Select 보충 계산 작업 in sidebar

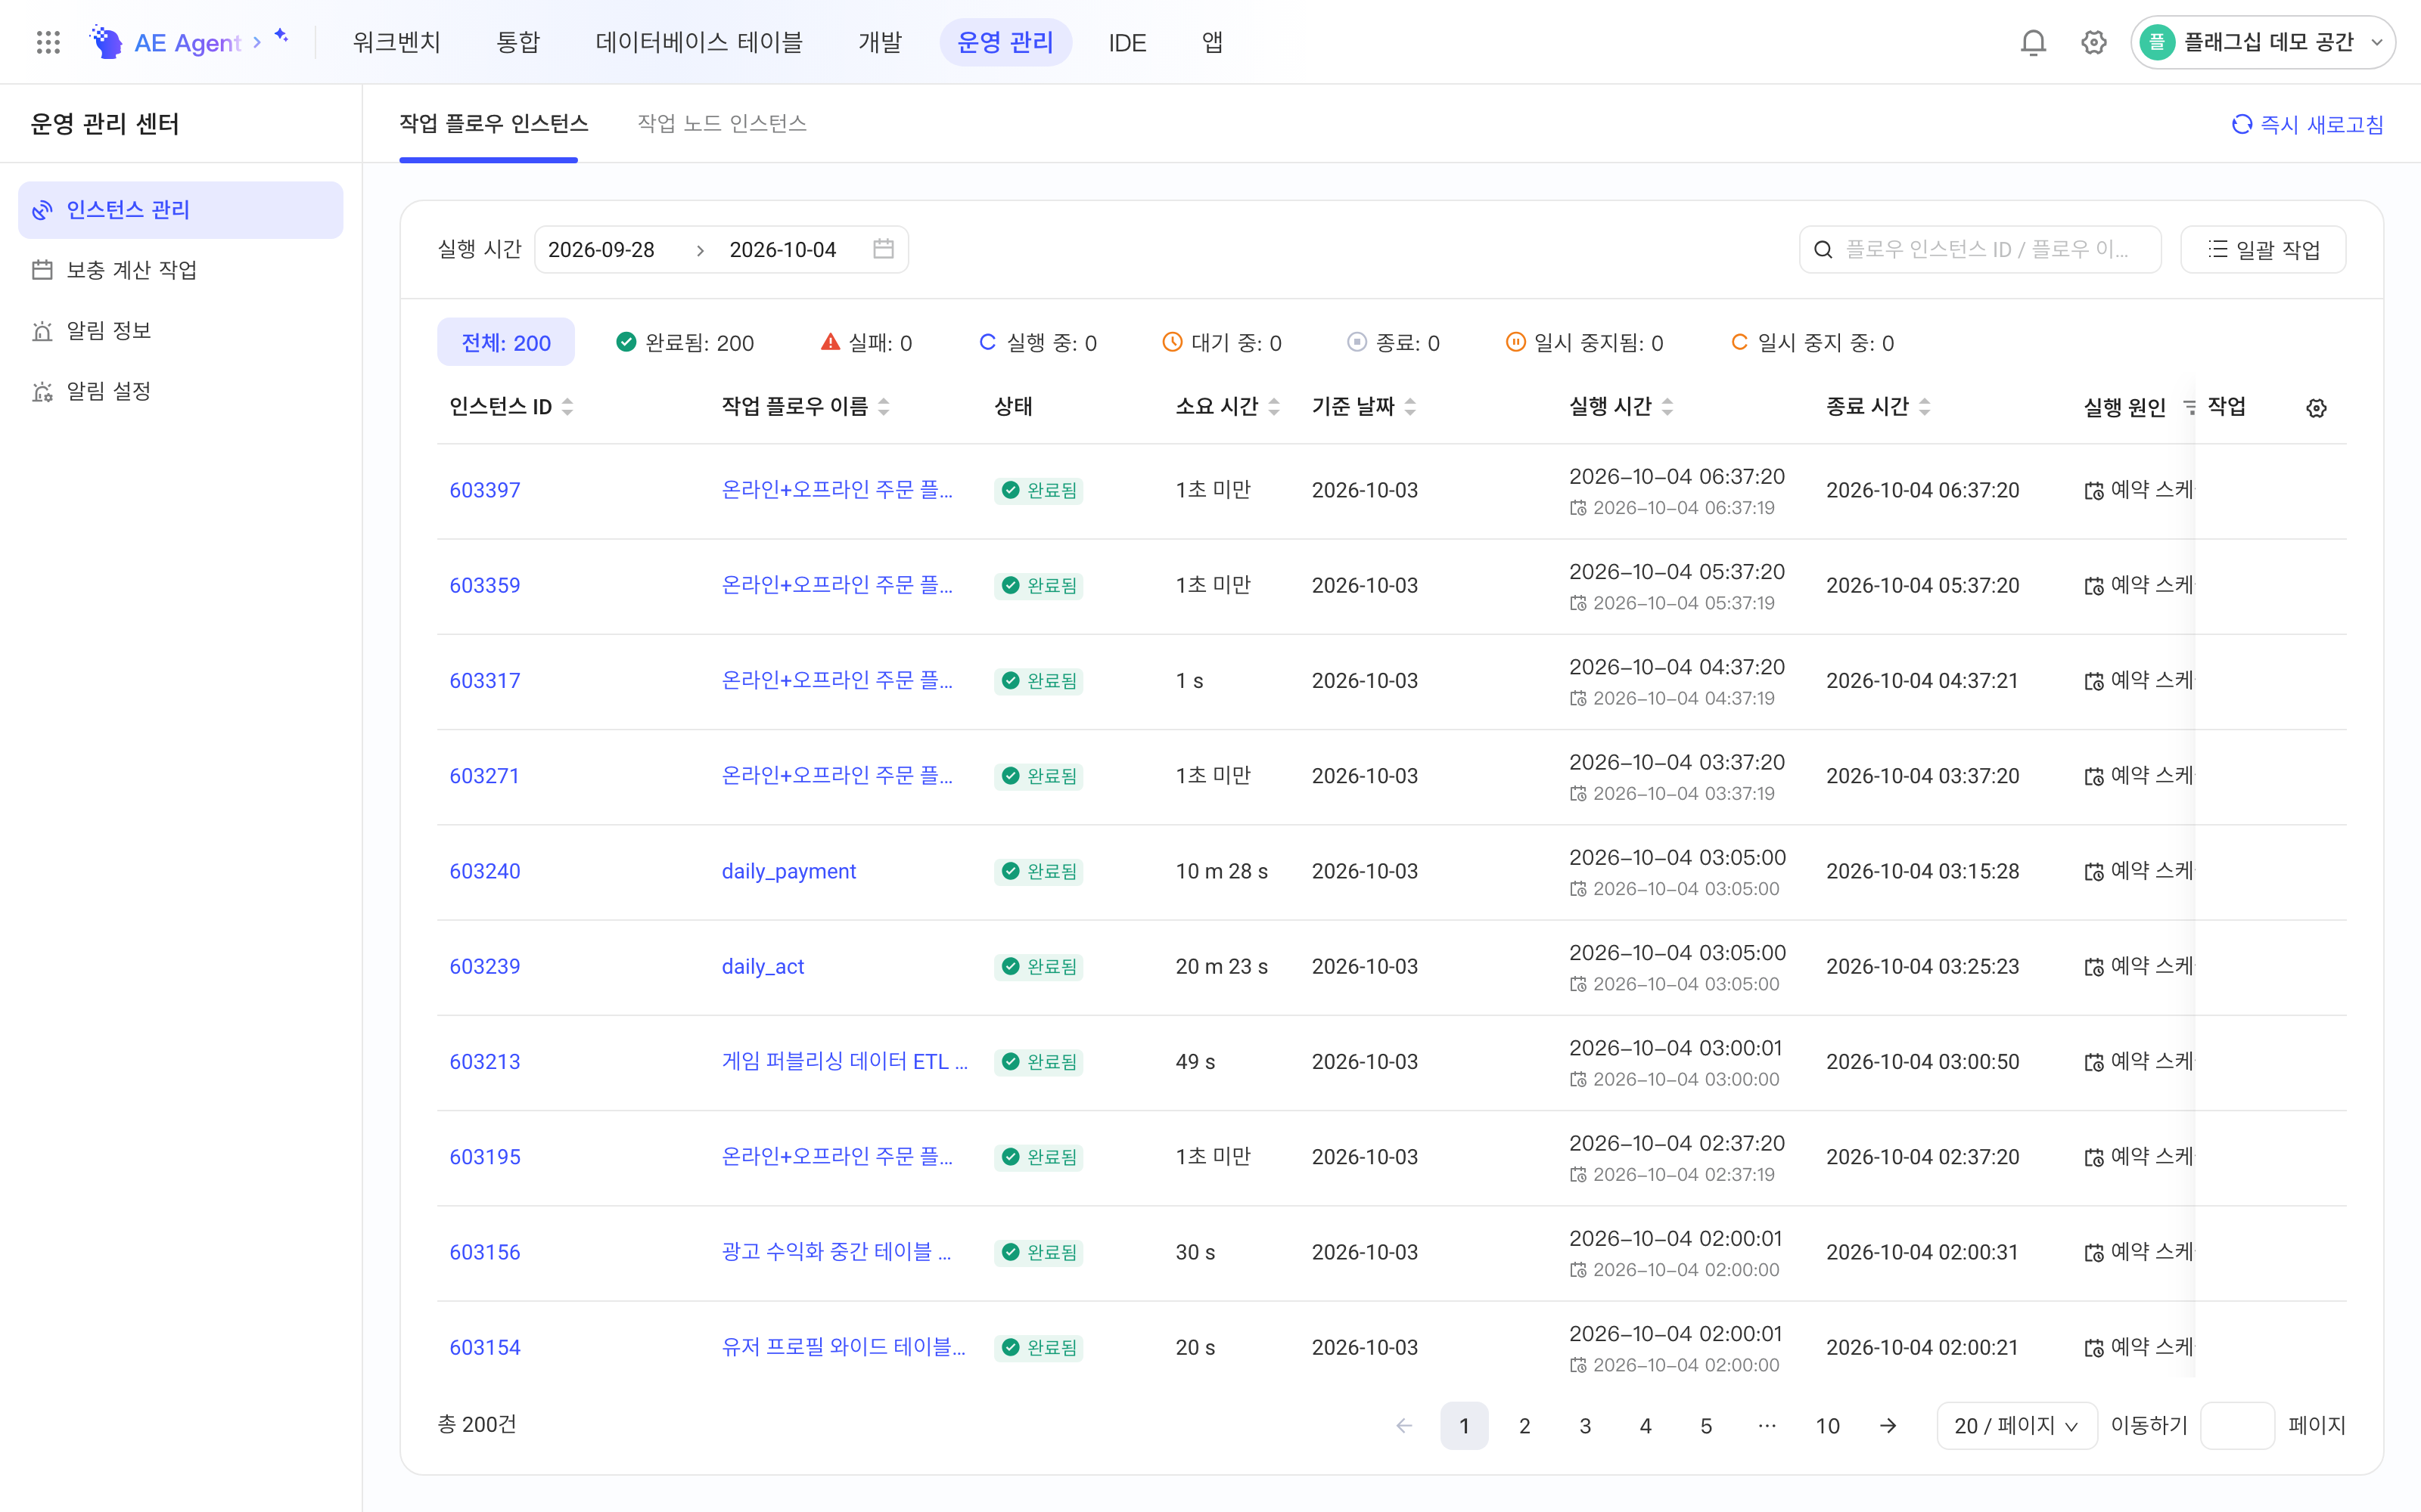pos(180,269)
